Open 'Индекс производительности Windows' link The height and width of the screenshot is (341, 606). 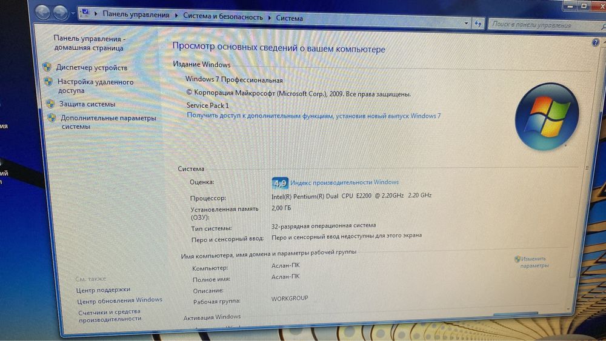tap(344, 182)
